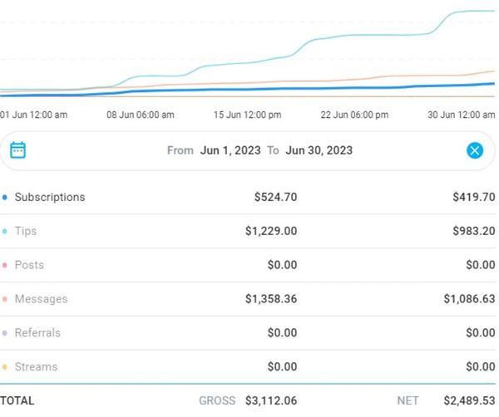This screenshot has height=417, width=499.
Task: Clear the date range with X icon
Action: [475, 150]
